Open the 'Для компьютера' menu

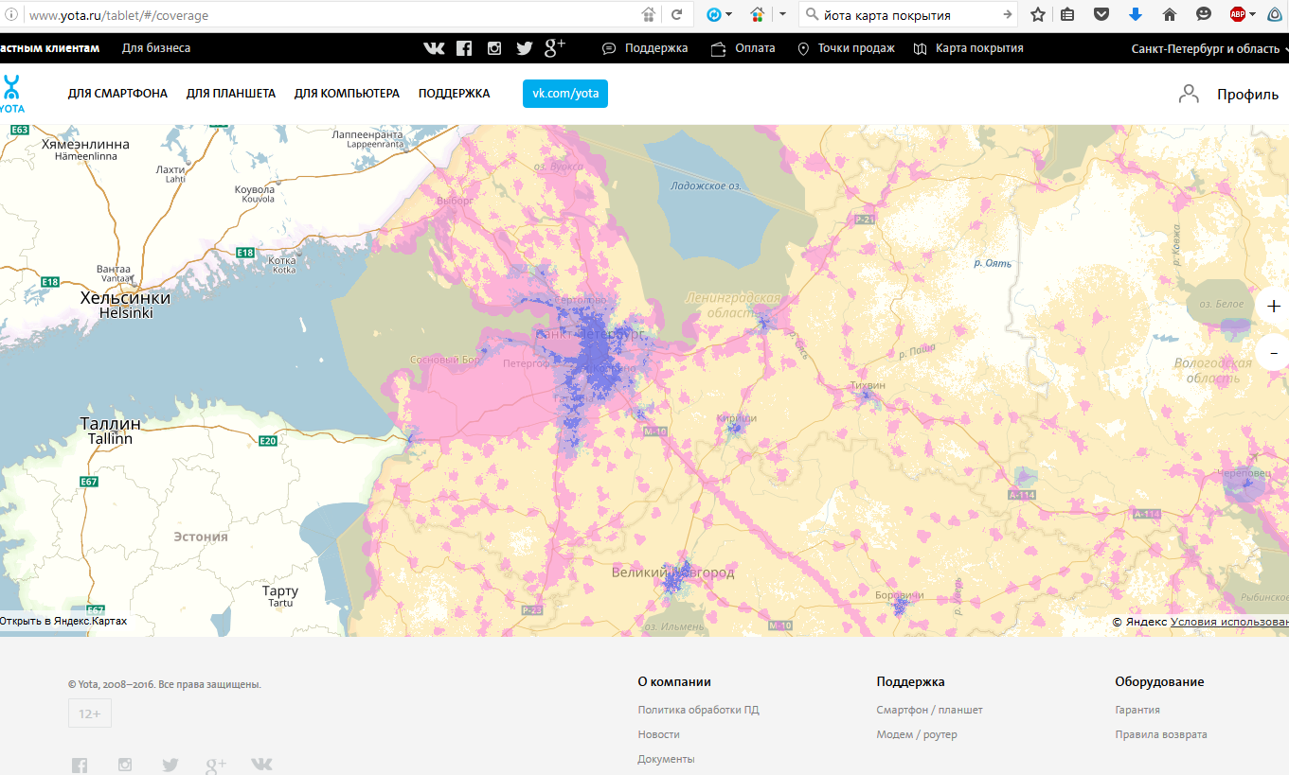coord(347,94)
